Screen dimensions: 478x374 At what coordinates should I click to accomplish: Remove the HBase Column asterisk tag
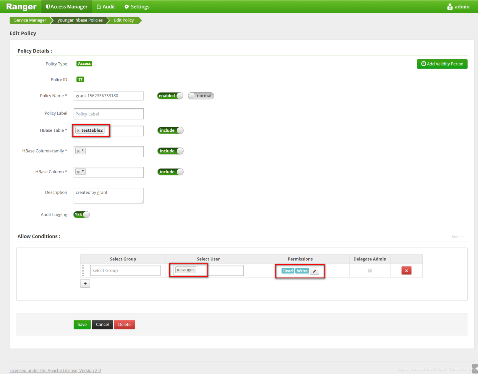78,172
